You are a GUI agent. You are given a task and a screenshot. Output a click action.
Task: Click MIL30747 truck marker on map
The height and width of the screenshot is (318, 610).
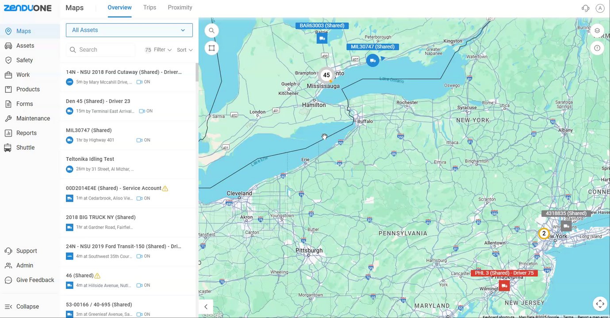click(x=372, y=61)
